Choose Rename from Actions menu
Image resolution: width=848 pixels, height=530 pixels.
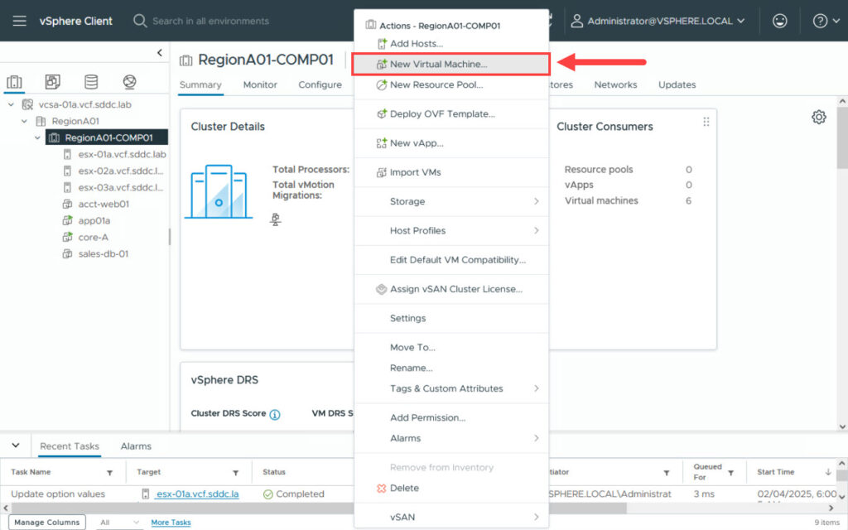tap(451, 368)
